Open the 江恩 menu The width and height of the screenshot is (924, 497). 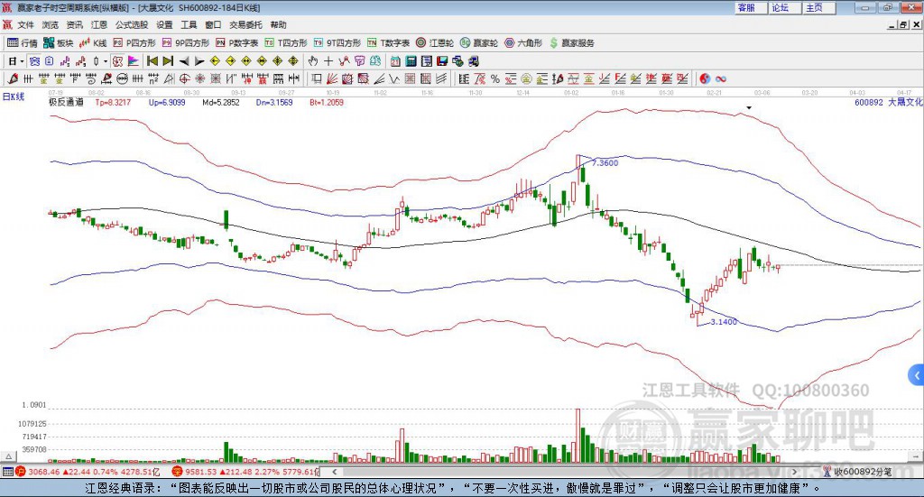pos(99,24)
